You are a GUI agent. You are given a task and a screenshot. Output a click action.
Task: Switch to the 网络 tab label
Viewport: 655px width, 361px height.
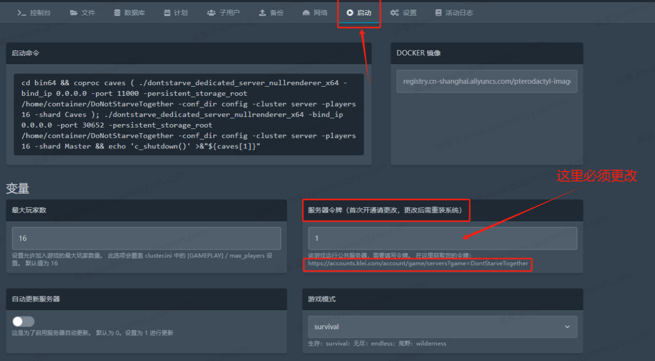coord(320,13)
